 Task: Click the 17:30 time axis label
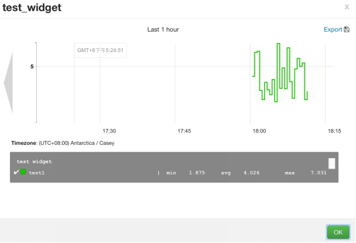tap(109, 131)
